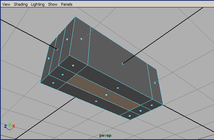This screenshot has width=214, height=140.
Task: Click the persp camera label
Action: pos(105,136)
